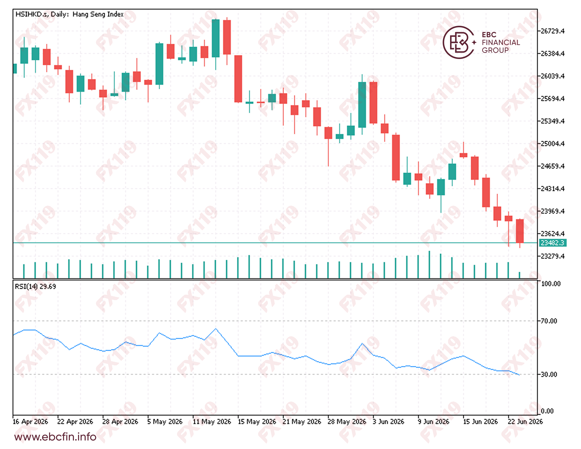
Task: Click the 28 May 2026 date marker
Action: point(347,422)
